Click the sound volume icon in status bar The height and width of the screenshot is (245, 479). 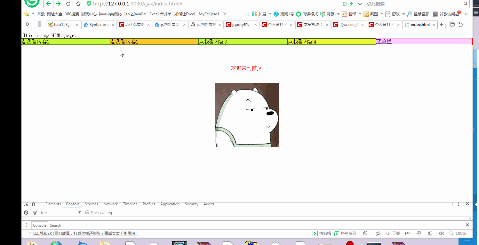[x=442, y=233]
